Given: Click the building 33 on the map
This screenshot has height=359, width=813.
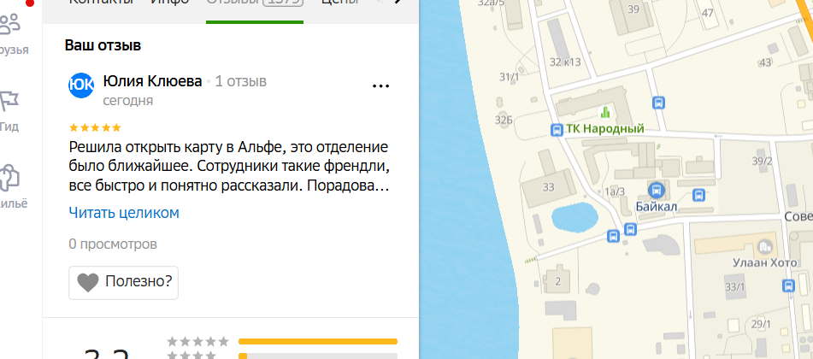Looking at the screenshot, I should pos(549,187).
